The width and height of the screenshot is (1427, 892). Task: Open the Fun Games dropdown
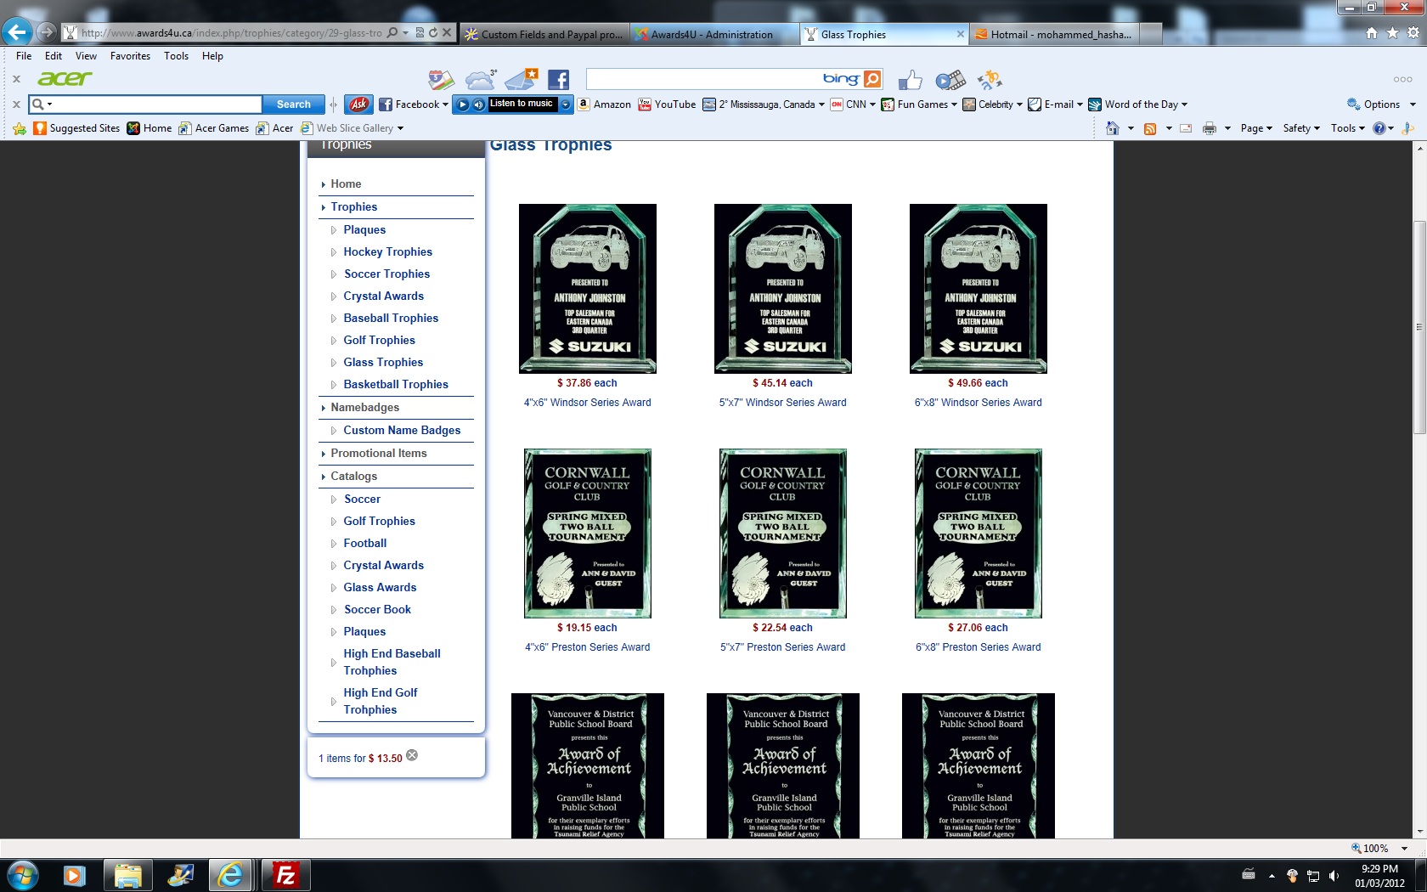(954, 104)
